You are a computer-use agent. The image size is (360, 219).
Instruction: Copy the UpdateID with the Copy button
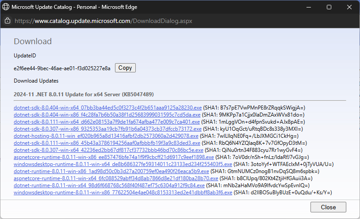(125, 68)
